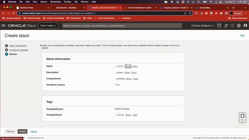The image size is (249, 140).
Task: Open the Chrome View menu
Action: pos(35,2)
